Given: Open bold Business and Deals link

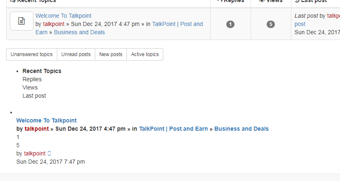Looking at the screenshot, I should pyautogui.click(x=242, y=129).
